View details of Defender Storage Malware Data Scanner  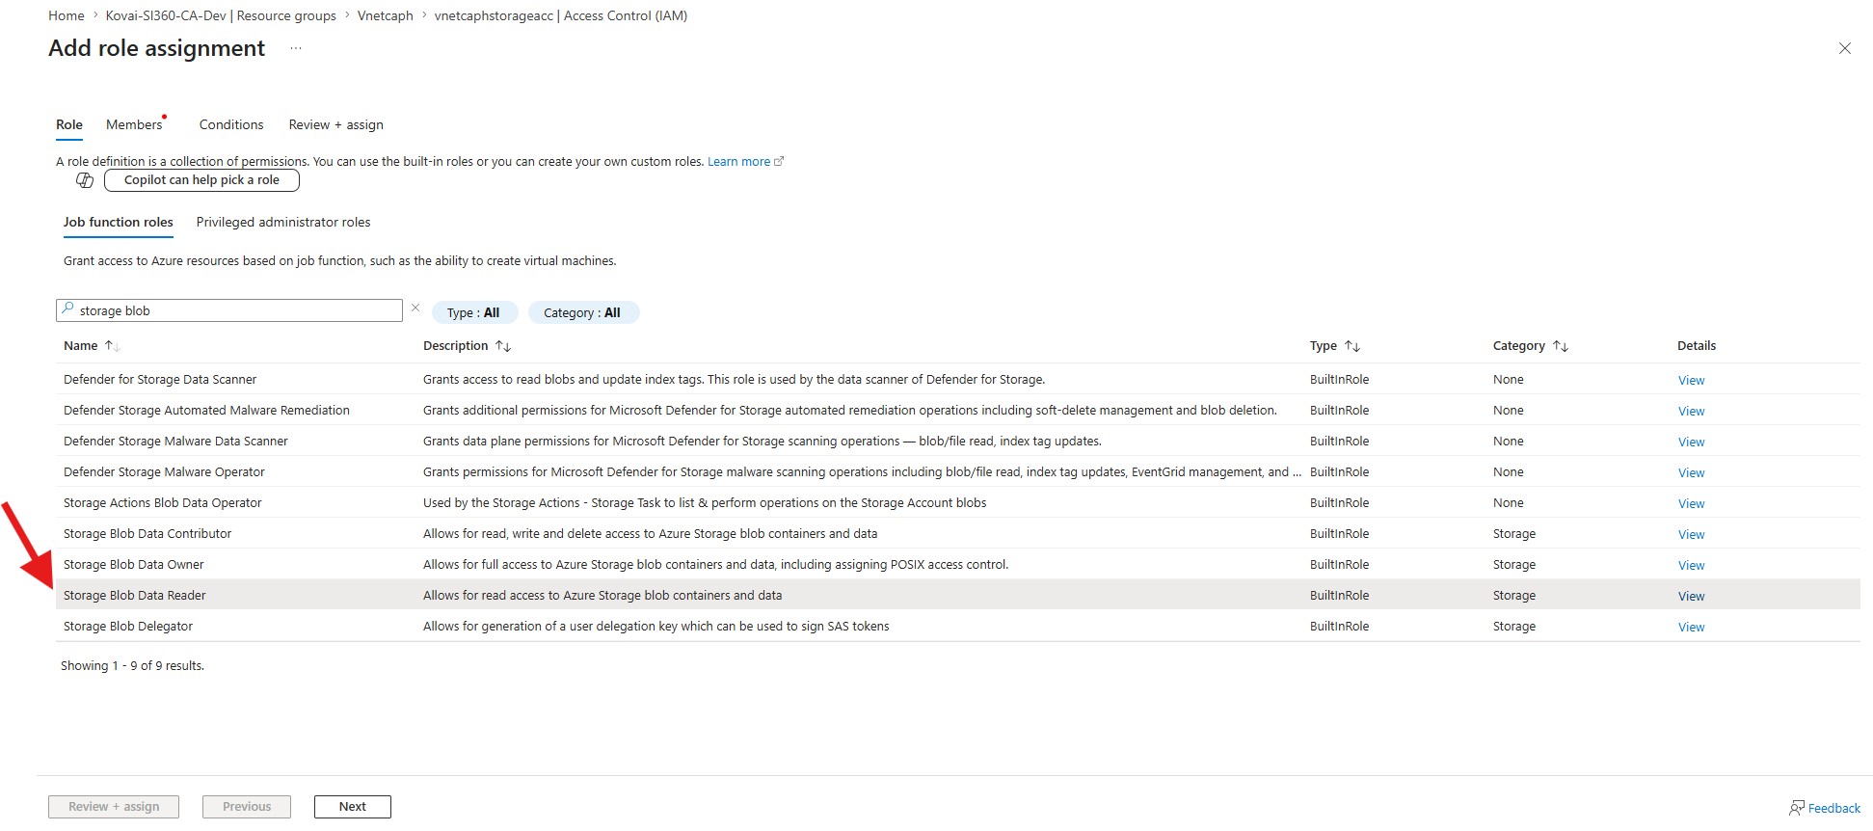tap(1691, 442)
